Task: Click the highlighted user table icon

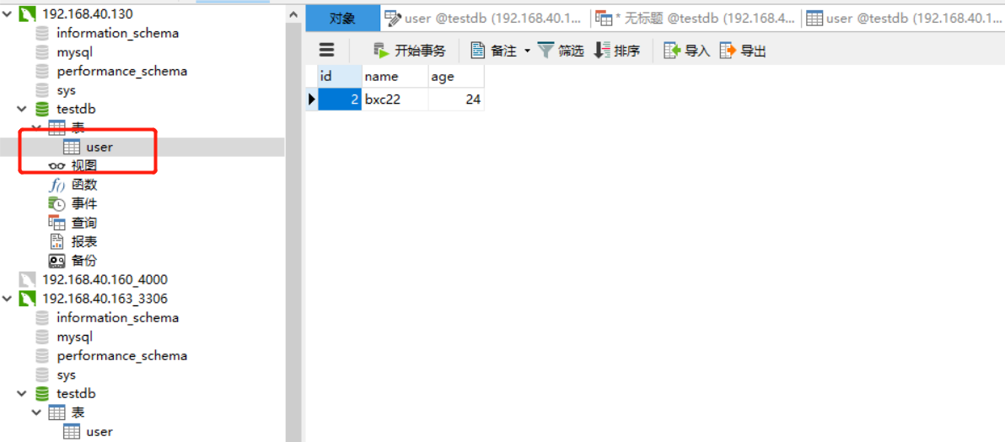Action: [x=72, y=147]
